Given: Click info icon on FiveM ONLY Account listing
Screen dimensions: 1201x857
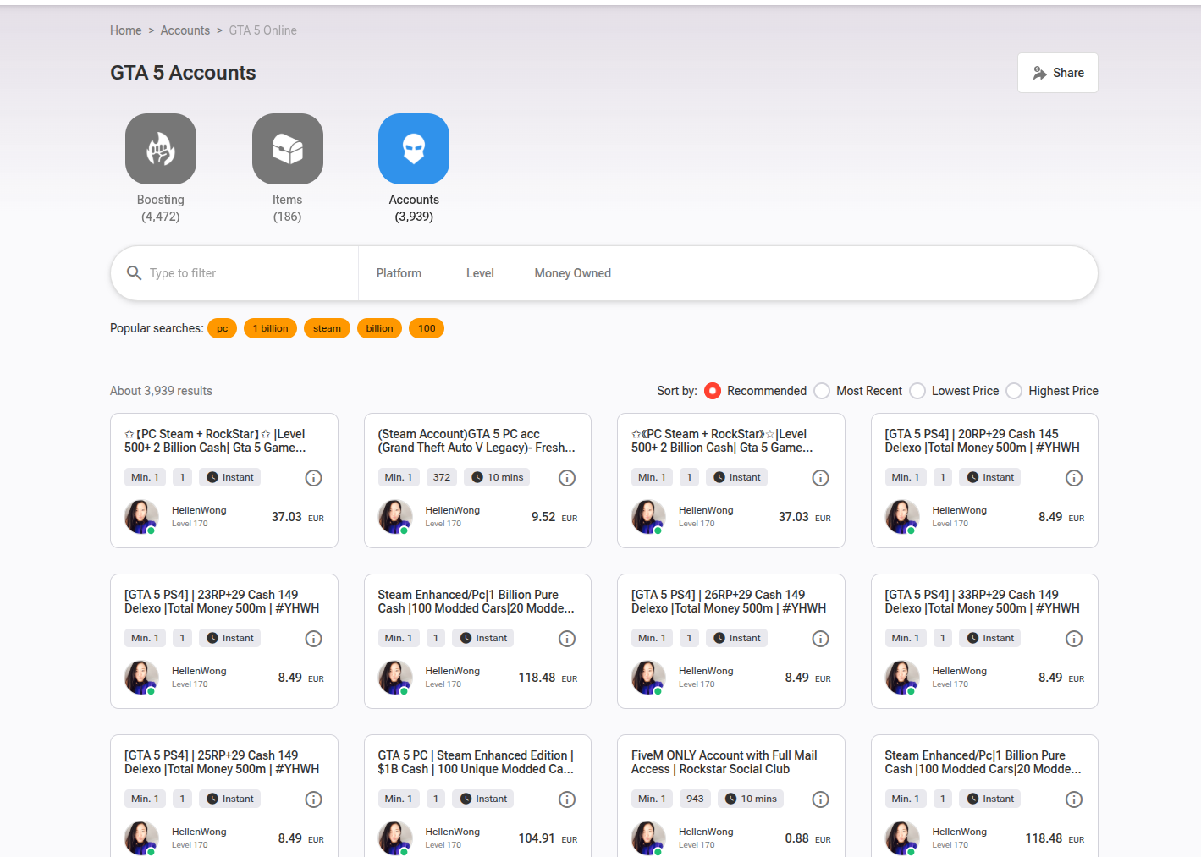Looking at the screenshot, I should (x=820, y=799).
